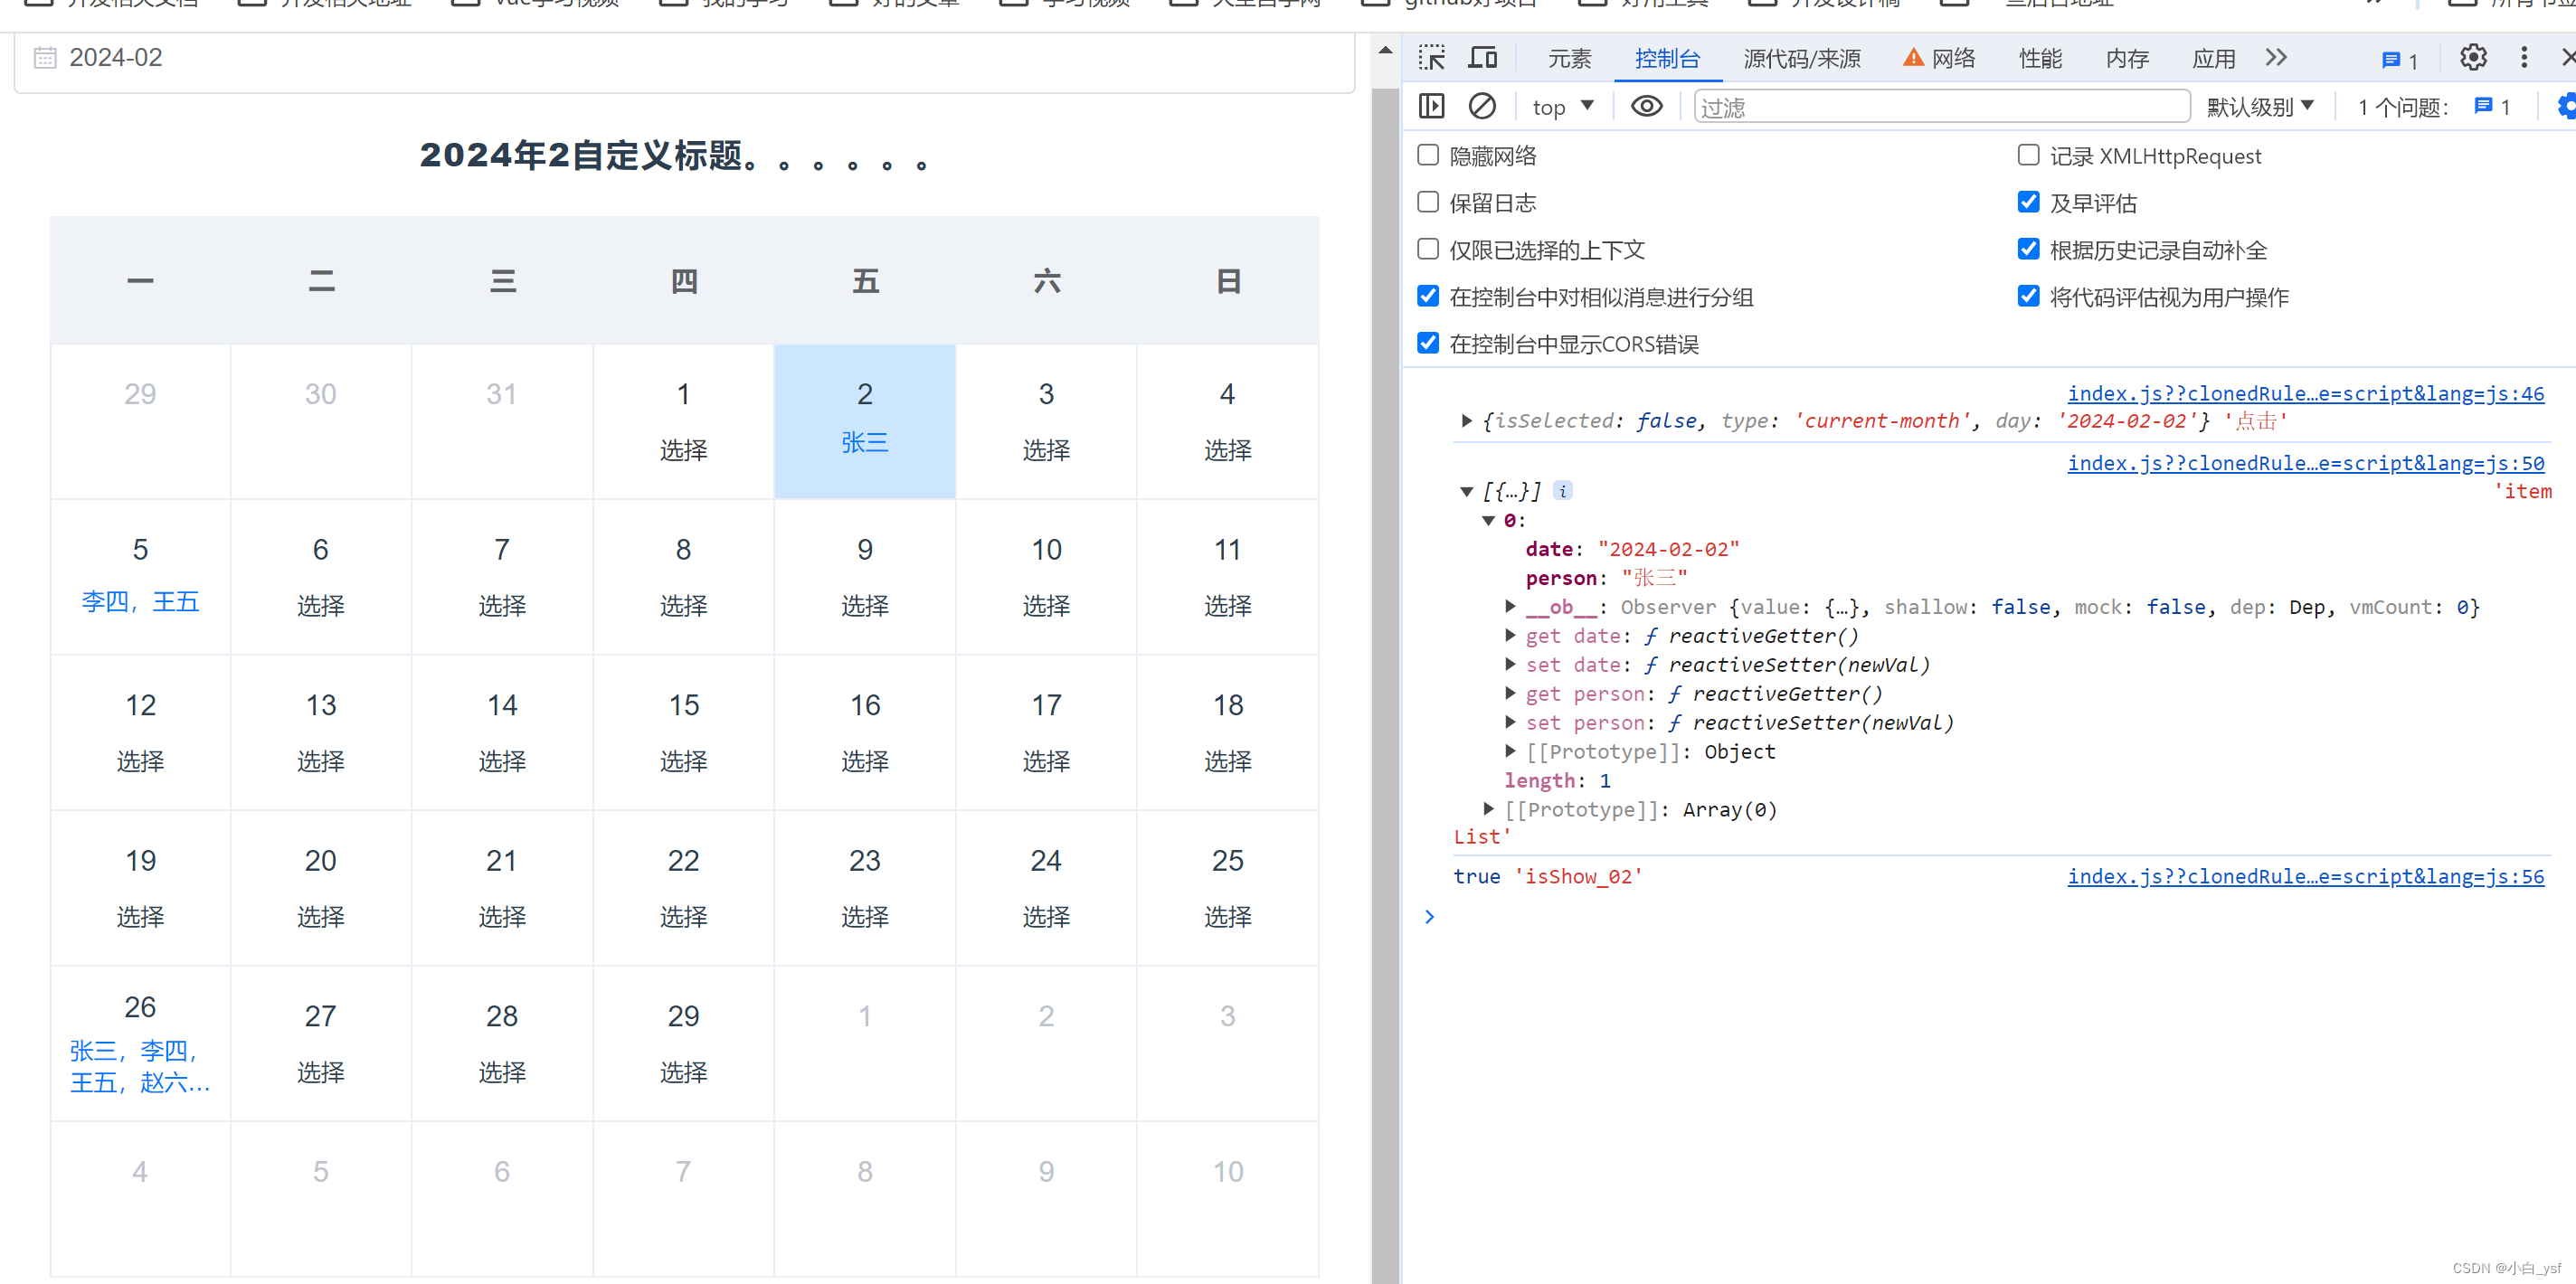
Task: Expand the get date reactiveGetter
Action: tap(1510, 635)
